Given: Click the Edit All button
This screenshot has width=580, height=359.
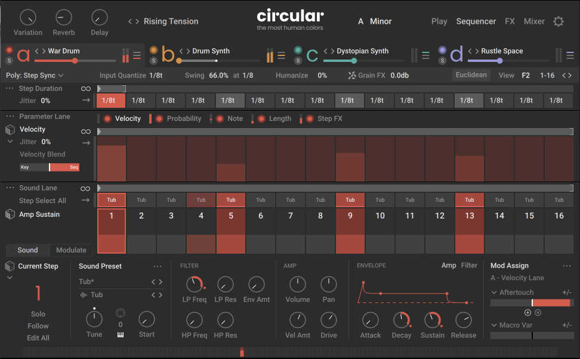Looking at the screenshot, I should (38, 338).
